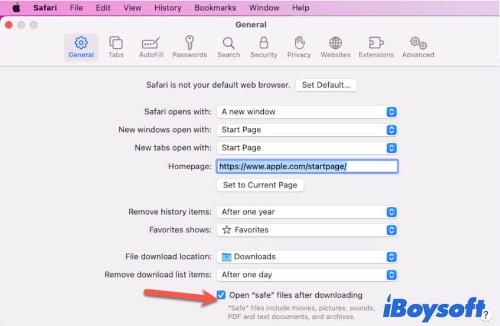Open the "New tabs open with" popup
This screenshot has height=326, width=500.
(306, 147)
